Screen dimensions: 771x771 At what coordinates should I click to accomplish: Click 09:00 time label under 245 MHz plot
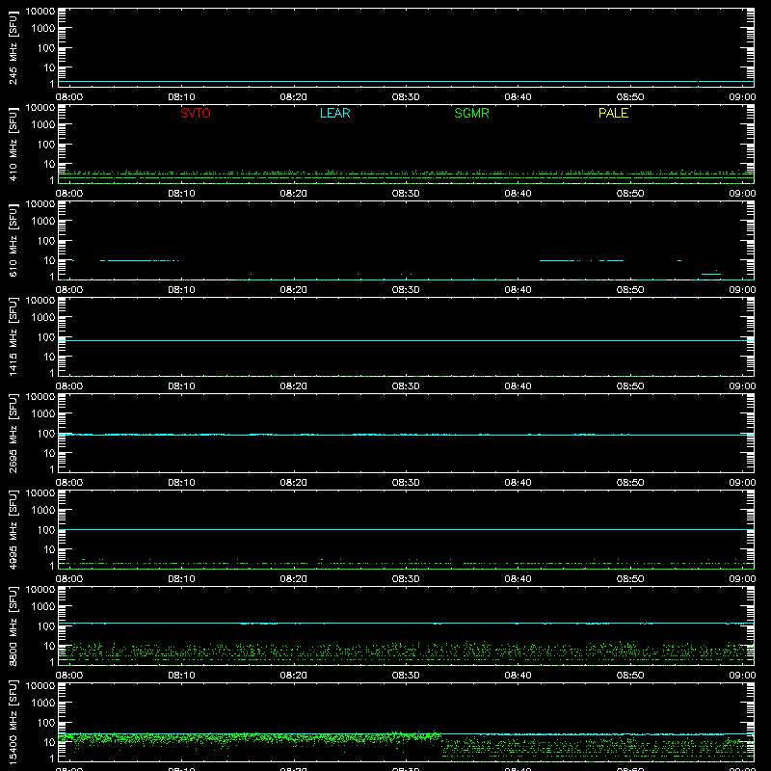(742, 97)
